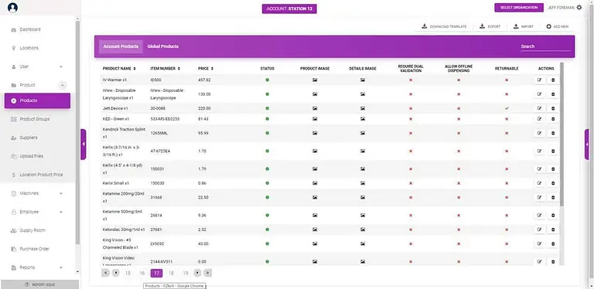
Task: Toggle Allow Offline Dispensing for KED - Green x1
Action: coord(459,119)
